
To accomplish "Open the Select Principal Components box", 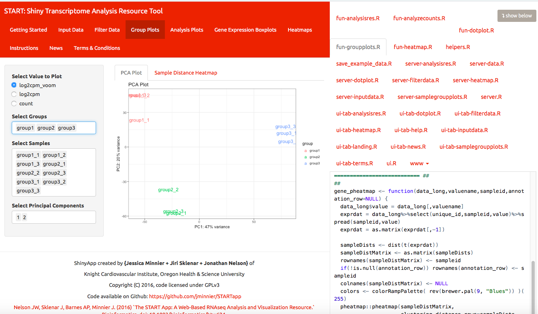I will tap(54, 217).
